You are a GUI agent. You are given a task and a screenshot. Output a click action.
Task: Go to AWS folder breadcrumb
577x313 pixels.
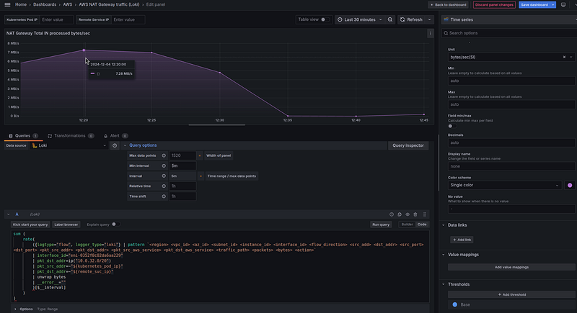tap(67, 5)
